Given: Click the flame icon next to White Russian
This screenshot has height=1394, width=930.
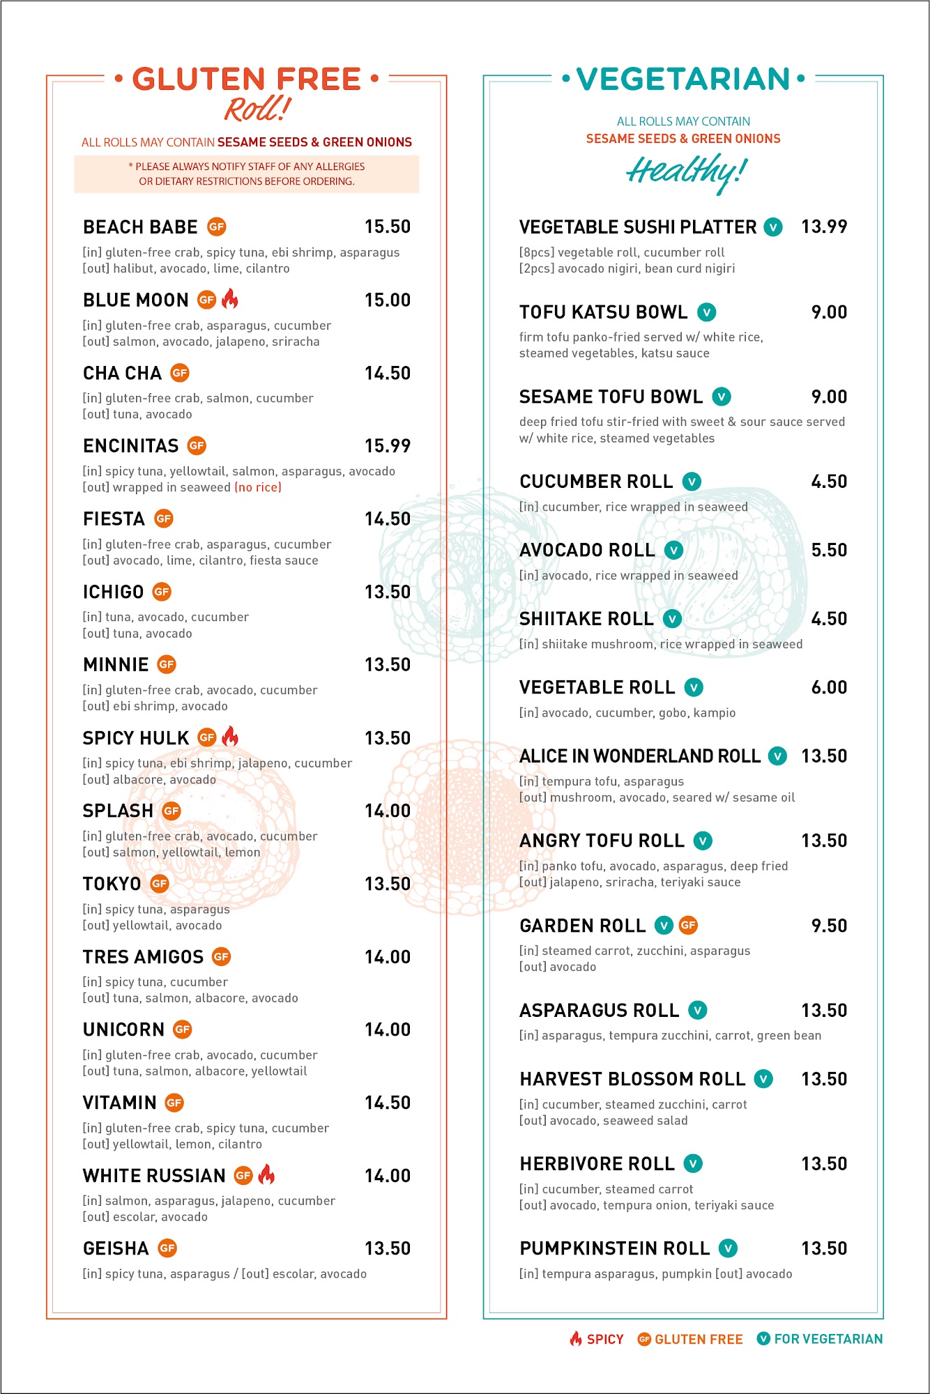Looking at the screenshot, I should coord(266,1174).
